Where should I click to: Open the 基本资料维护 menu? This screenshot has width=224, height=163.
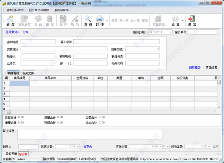coord(16,10)
